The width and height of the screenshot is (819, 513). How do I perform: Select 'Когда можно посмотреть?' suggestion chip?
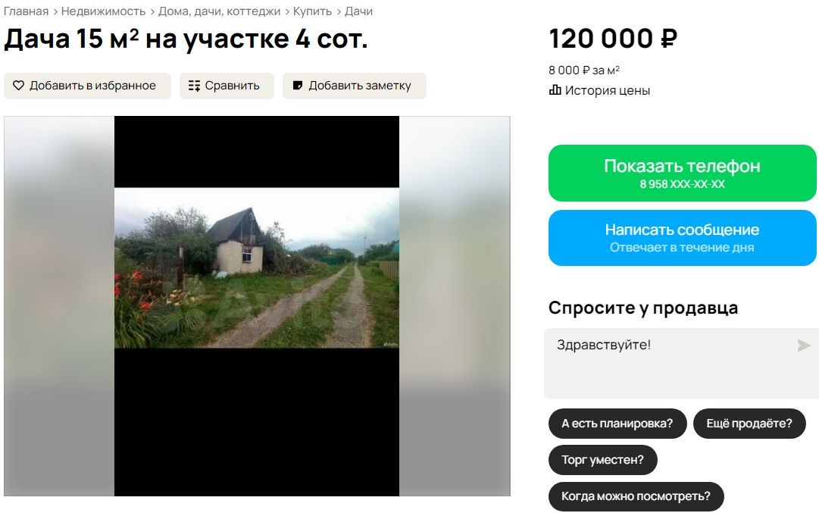[x=636, y=497]
